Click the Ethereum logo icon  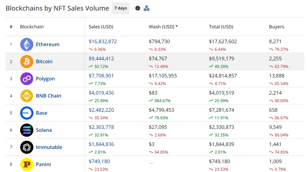27,44
